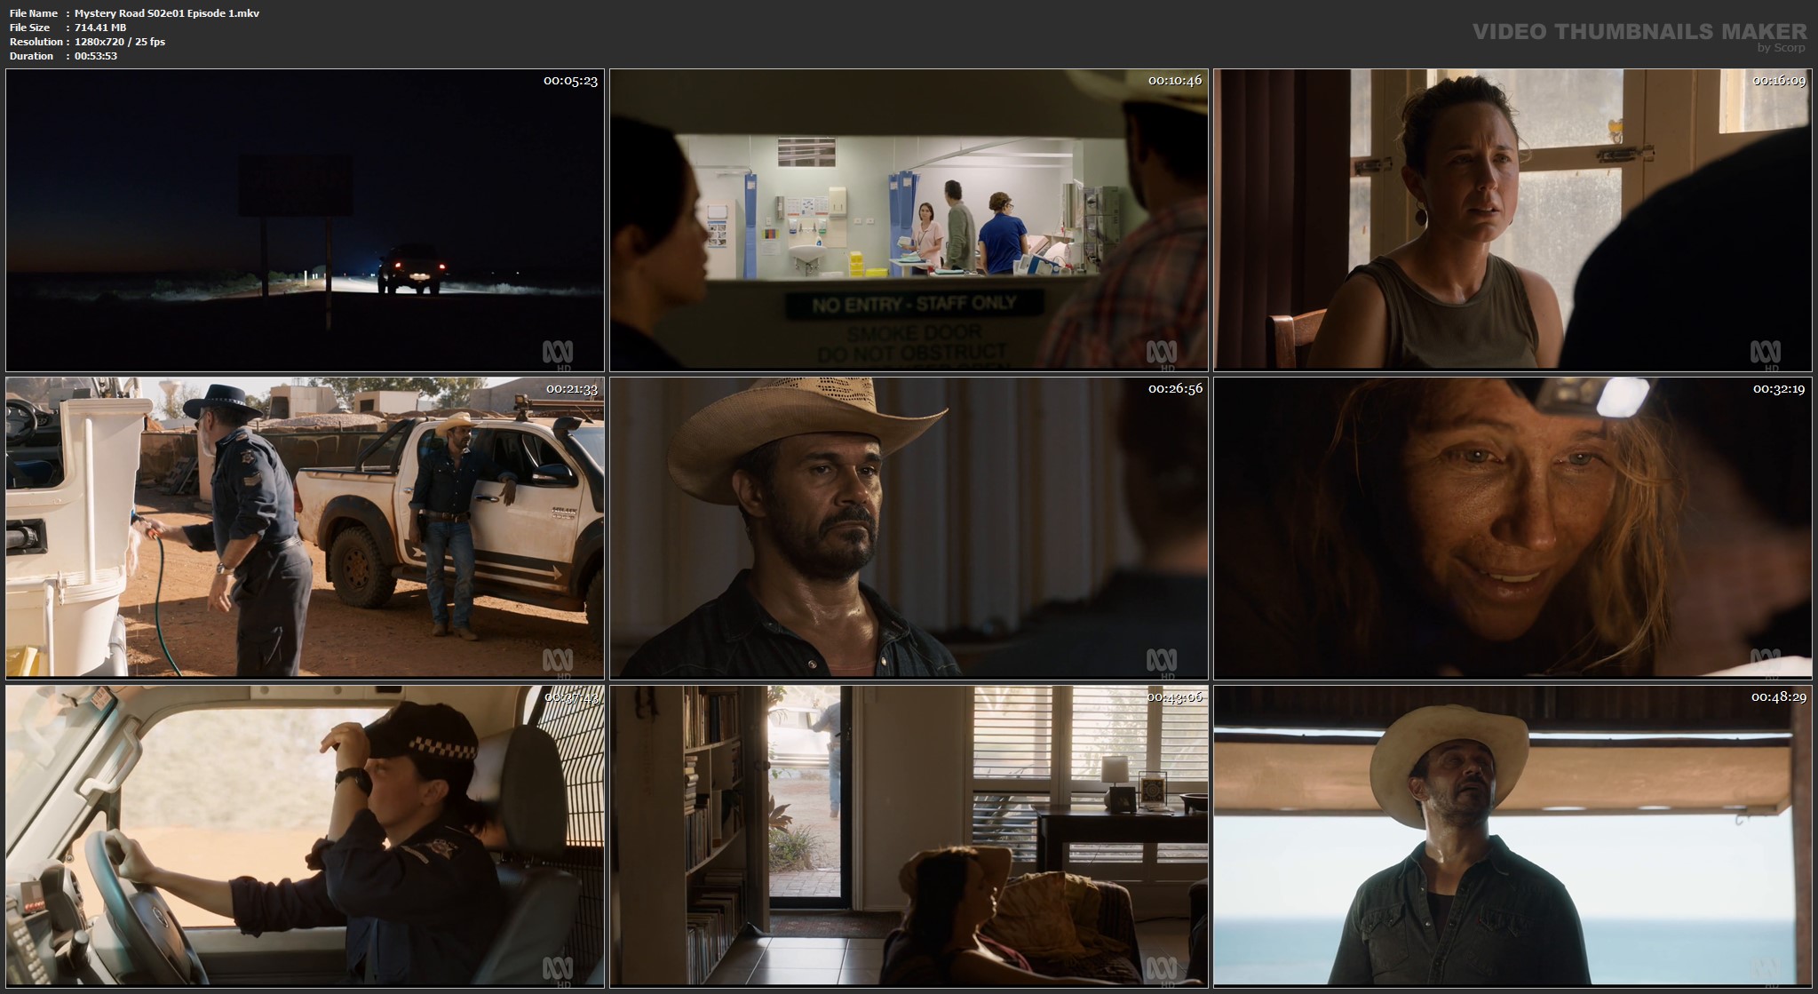This screenshot has width=1818, height=994.
Task: Click the 00:37:43 police officer driving thumbnail
Action: [305, 836]
